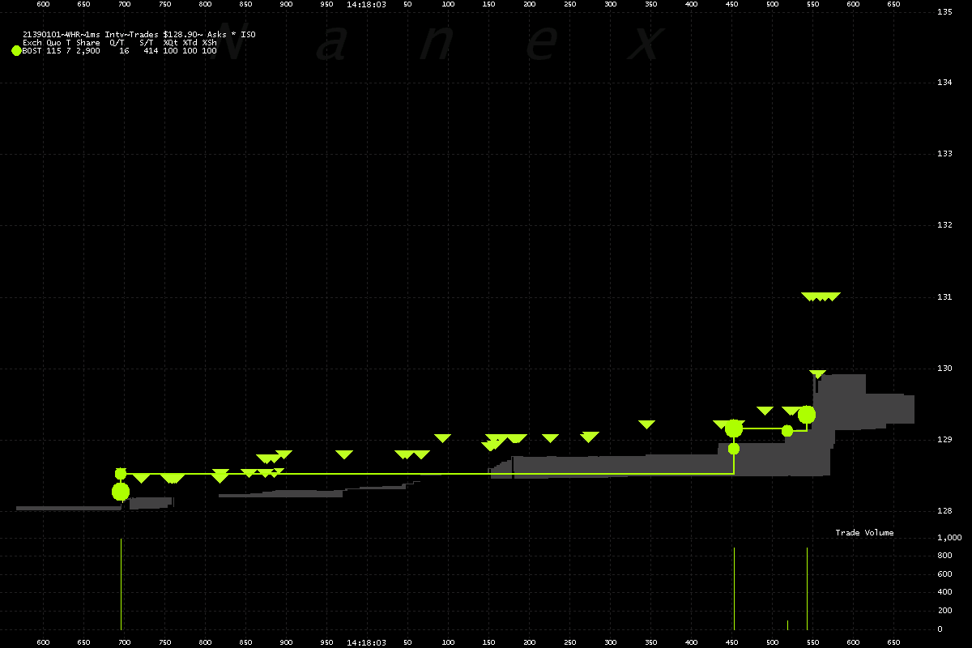Image resolution: width=972 pixels, height=648 pixels.
Task: Click the %Qt column header
Action: (171, 42)
